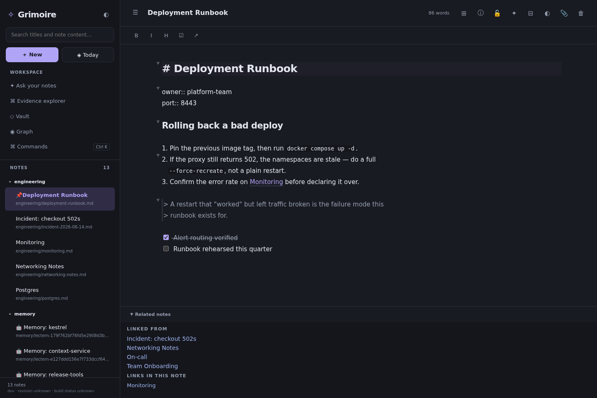Collapse the memory folder in the sidebar

point(10,314)
